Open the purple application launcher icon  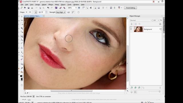click(56, 8)
